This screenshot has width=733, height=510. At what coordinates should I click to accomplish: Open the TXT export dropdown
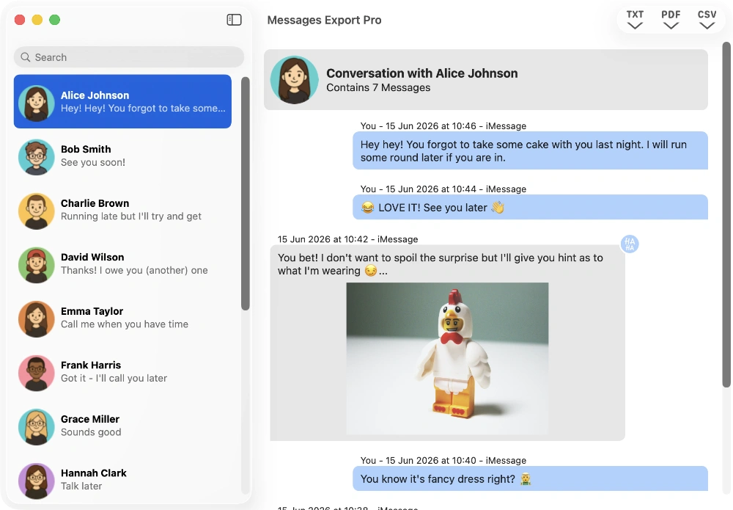(x=635, y=20)
